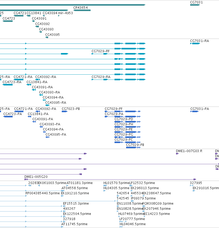Select the HL04305.5prime EST label
Viewport: 219px width, 228px height.
116,188
